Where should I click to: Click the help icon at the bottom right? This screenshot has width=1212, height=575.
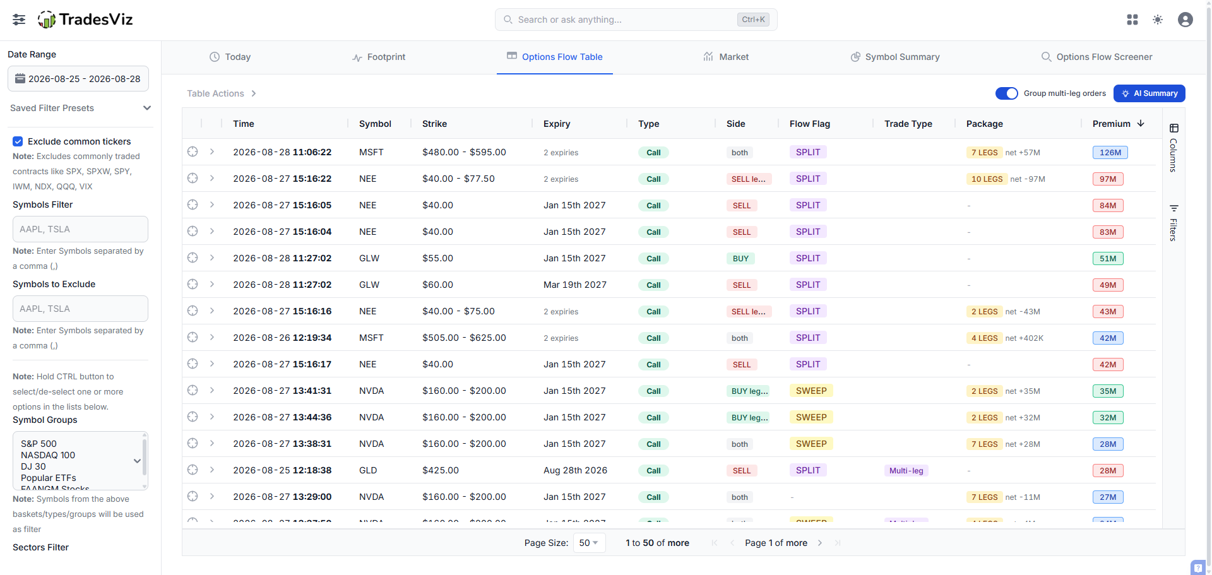pos(1197,567)
